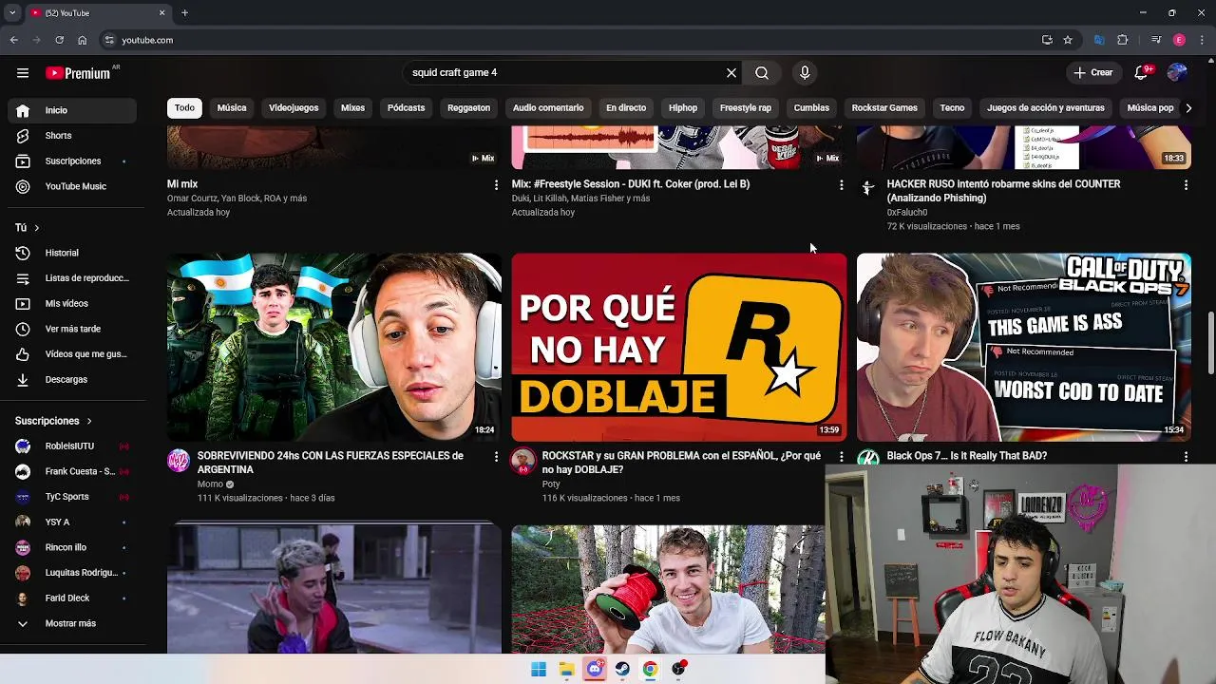
Task: Open Poty channel avatar
Action: point(523,461)
